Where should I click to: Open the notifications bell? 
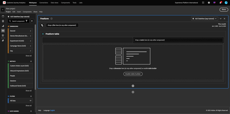220,3
